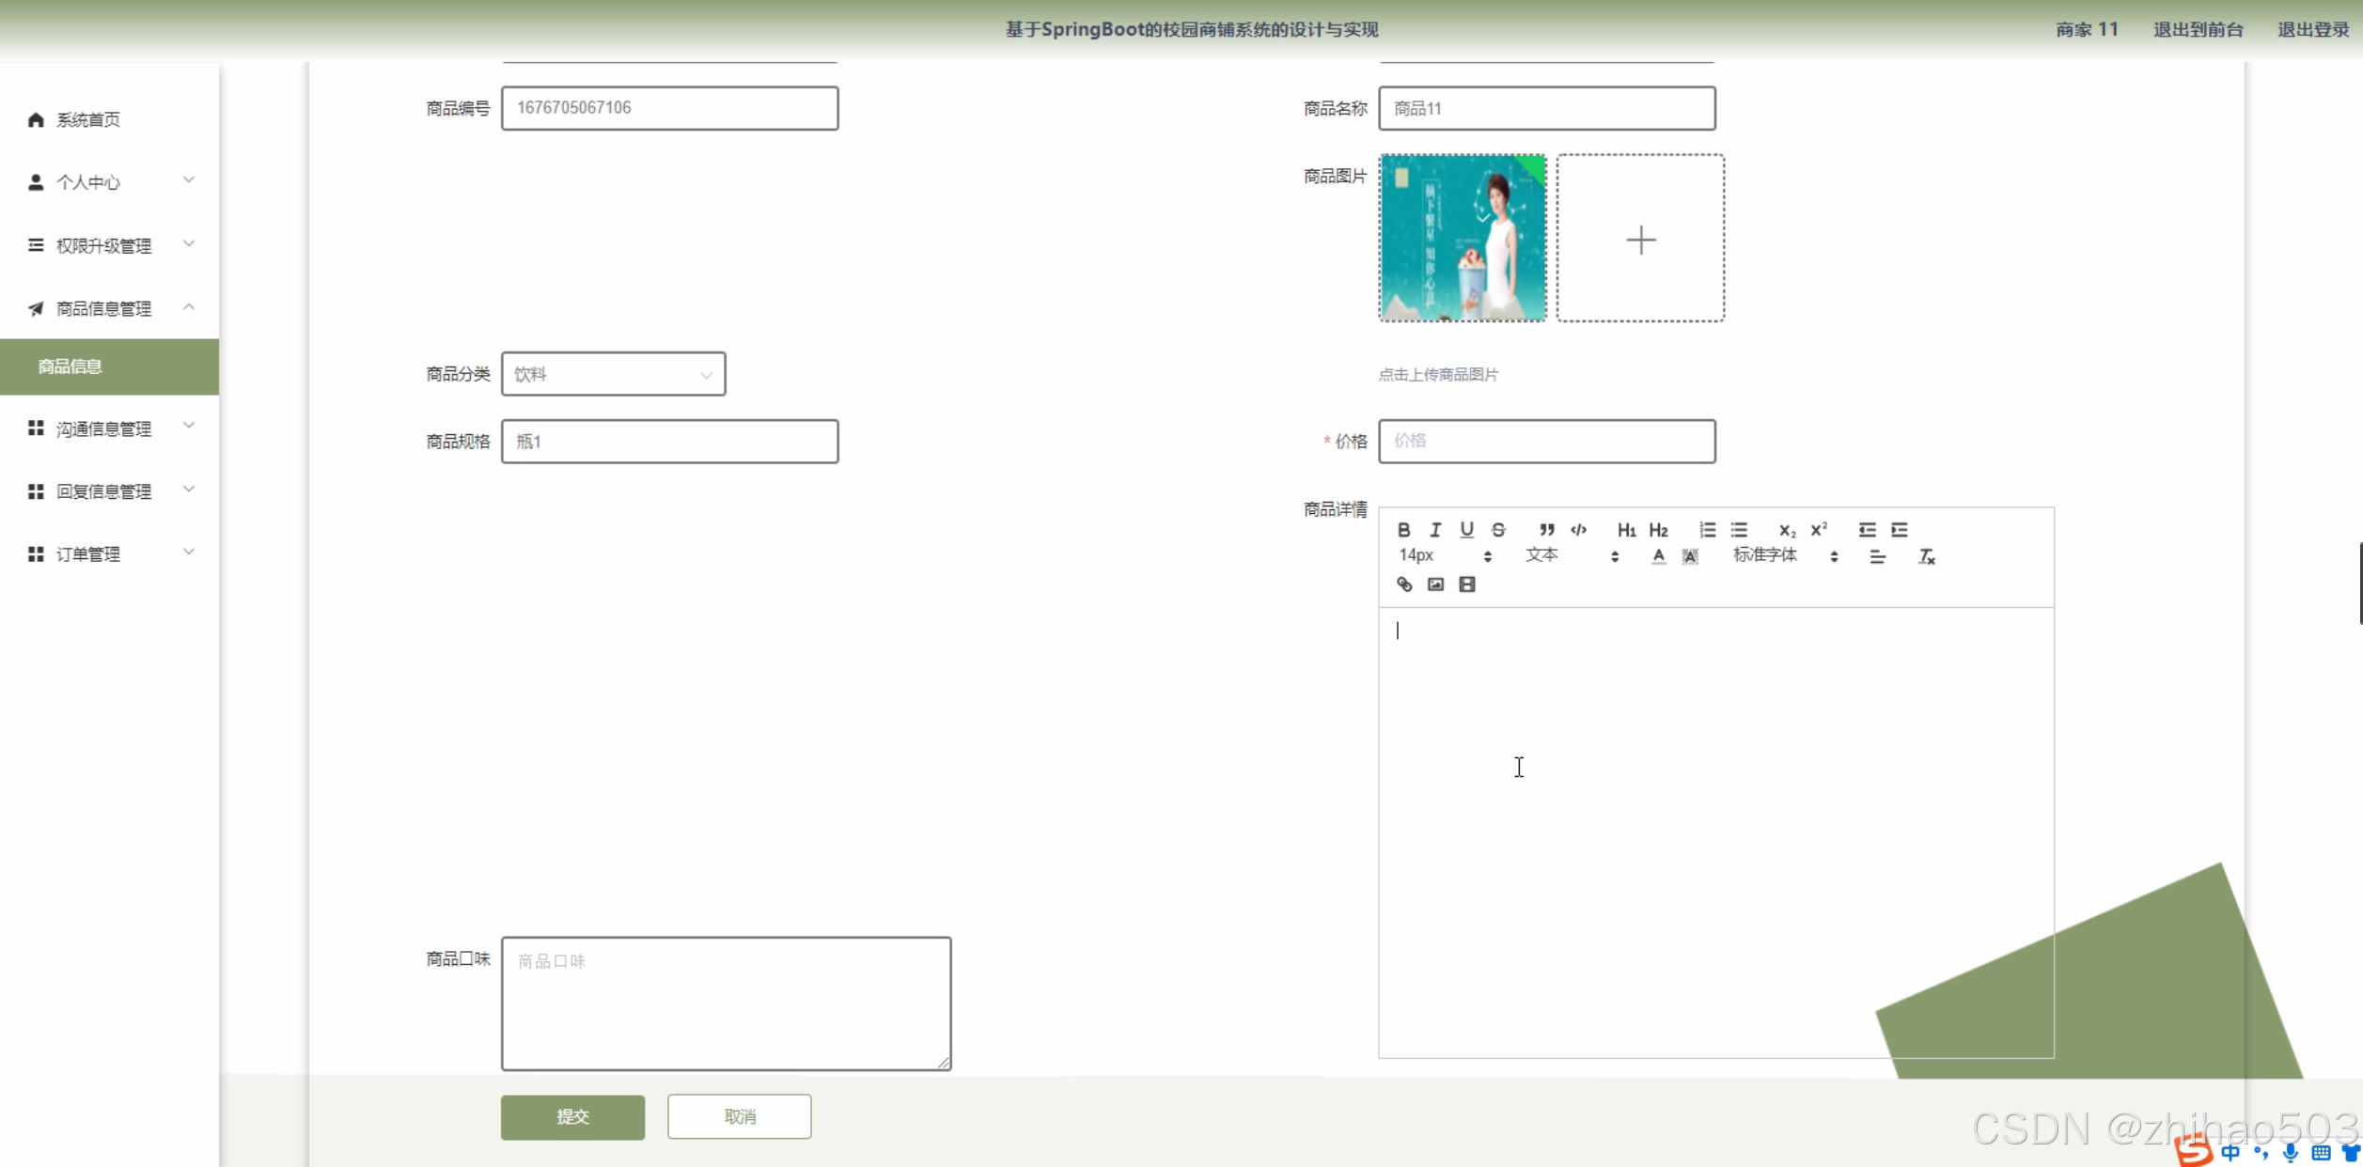
Task: Clear text formatting
Action: pos(1926,557)
